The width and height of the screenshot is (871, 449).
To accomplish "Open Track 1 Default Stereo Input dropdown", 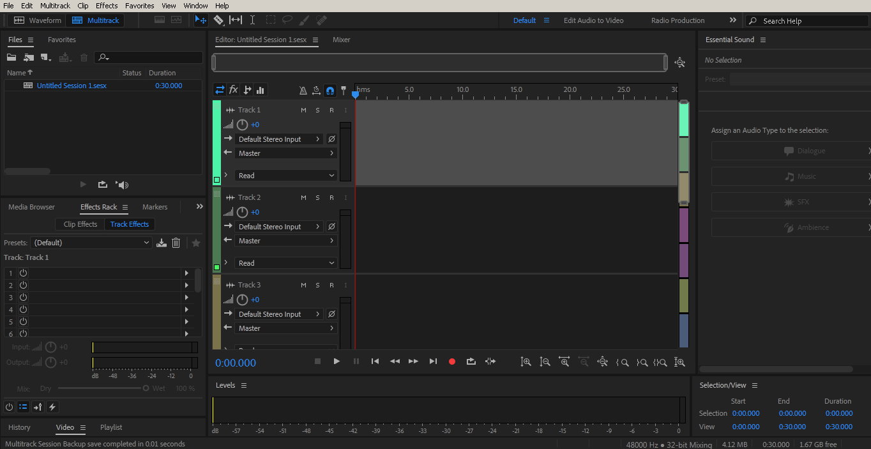I will point(280,139).
